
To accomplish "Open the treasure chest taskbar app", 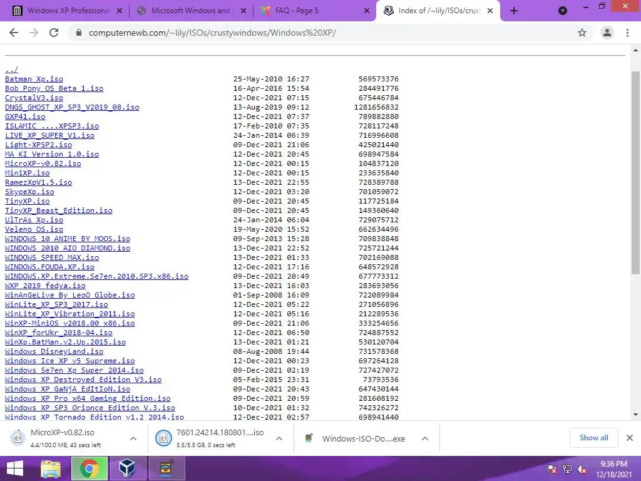I will pos(167,468).
